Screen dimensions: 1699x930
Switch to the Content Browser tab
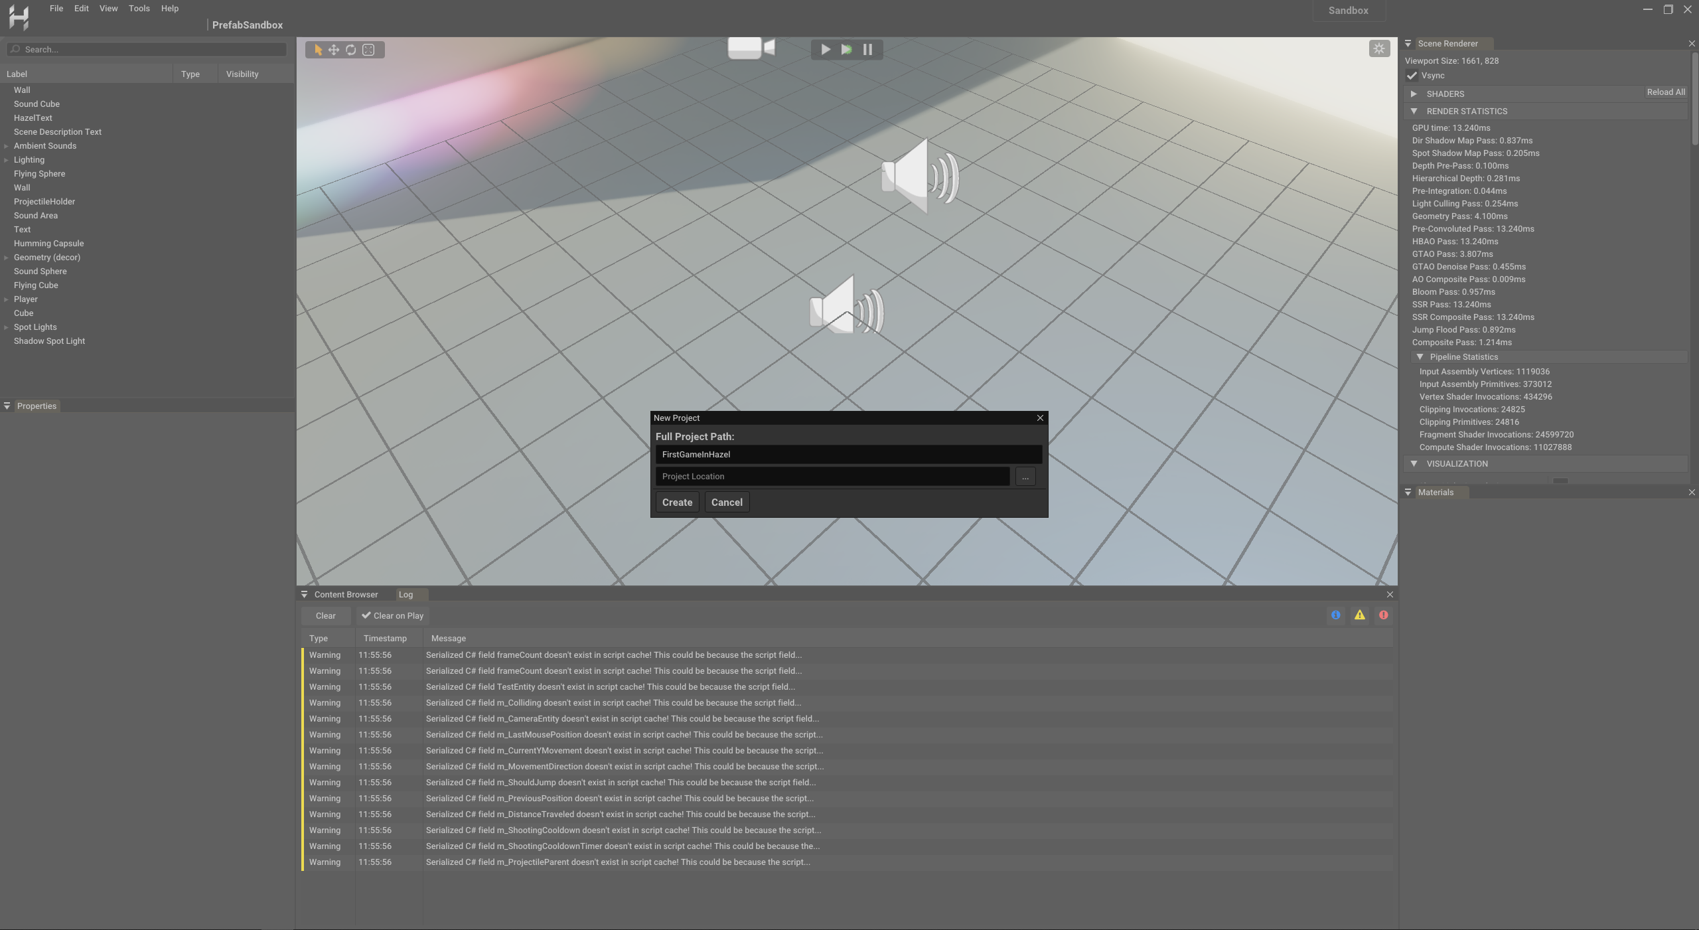coord(344,594)
